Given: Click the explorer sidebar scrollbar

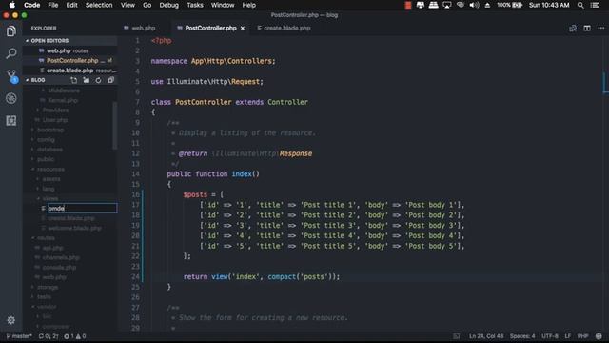Looking at the screenshot, I should [114, 125].
